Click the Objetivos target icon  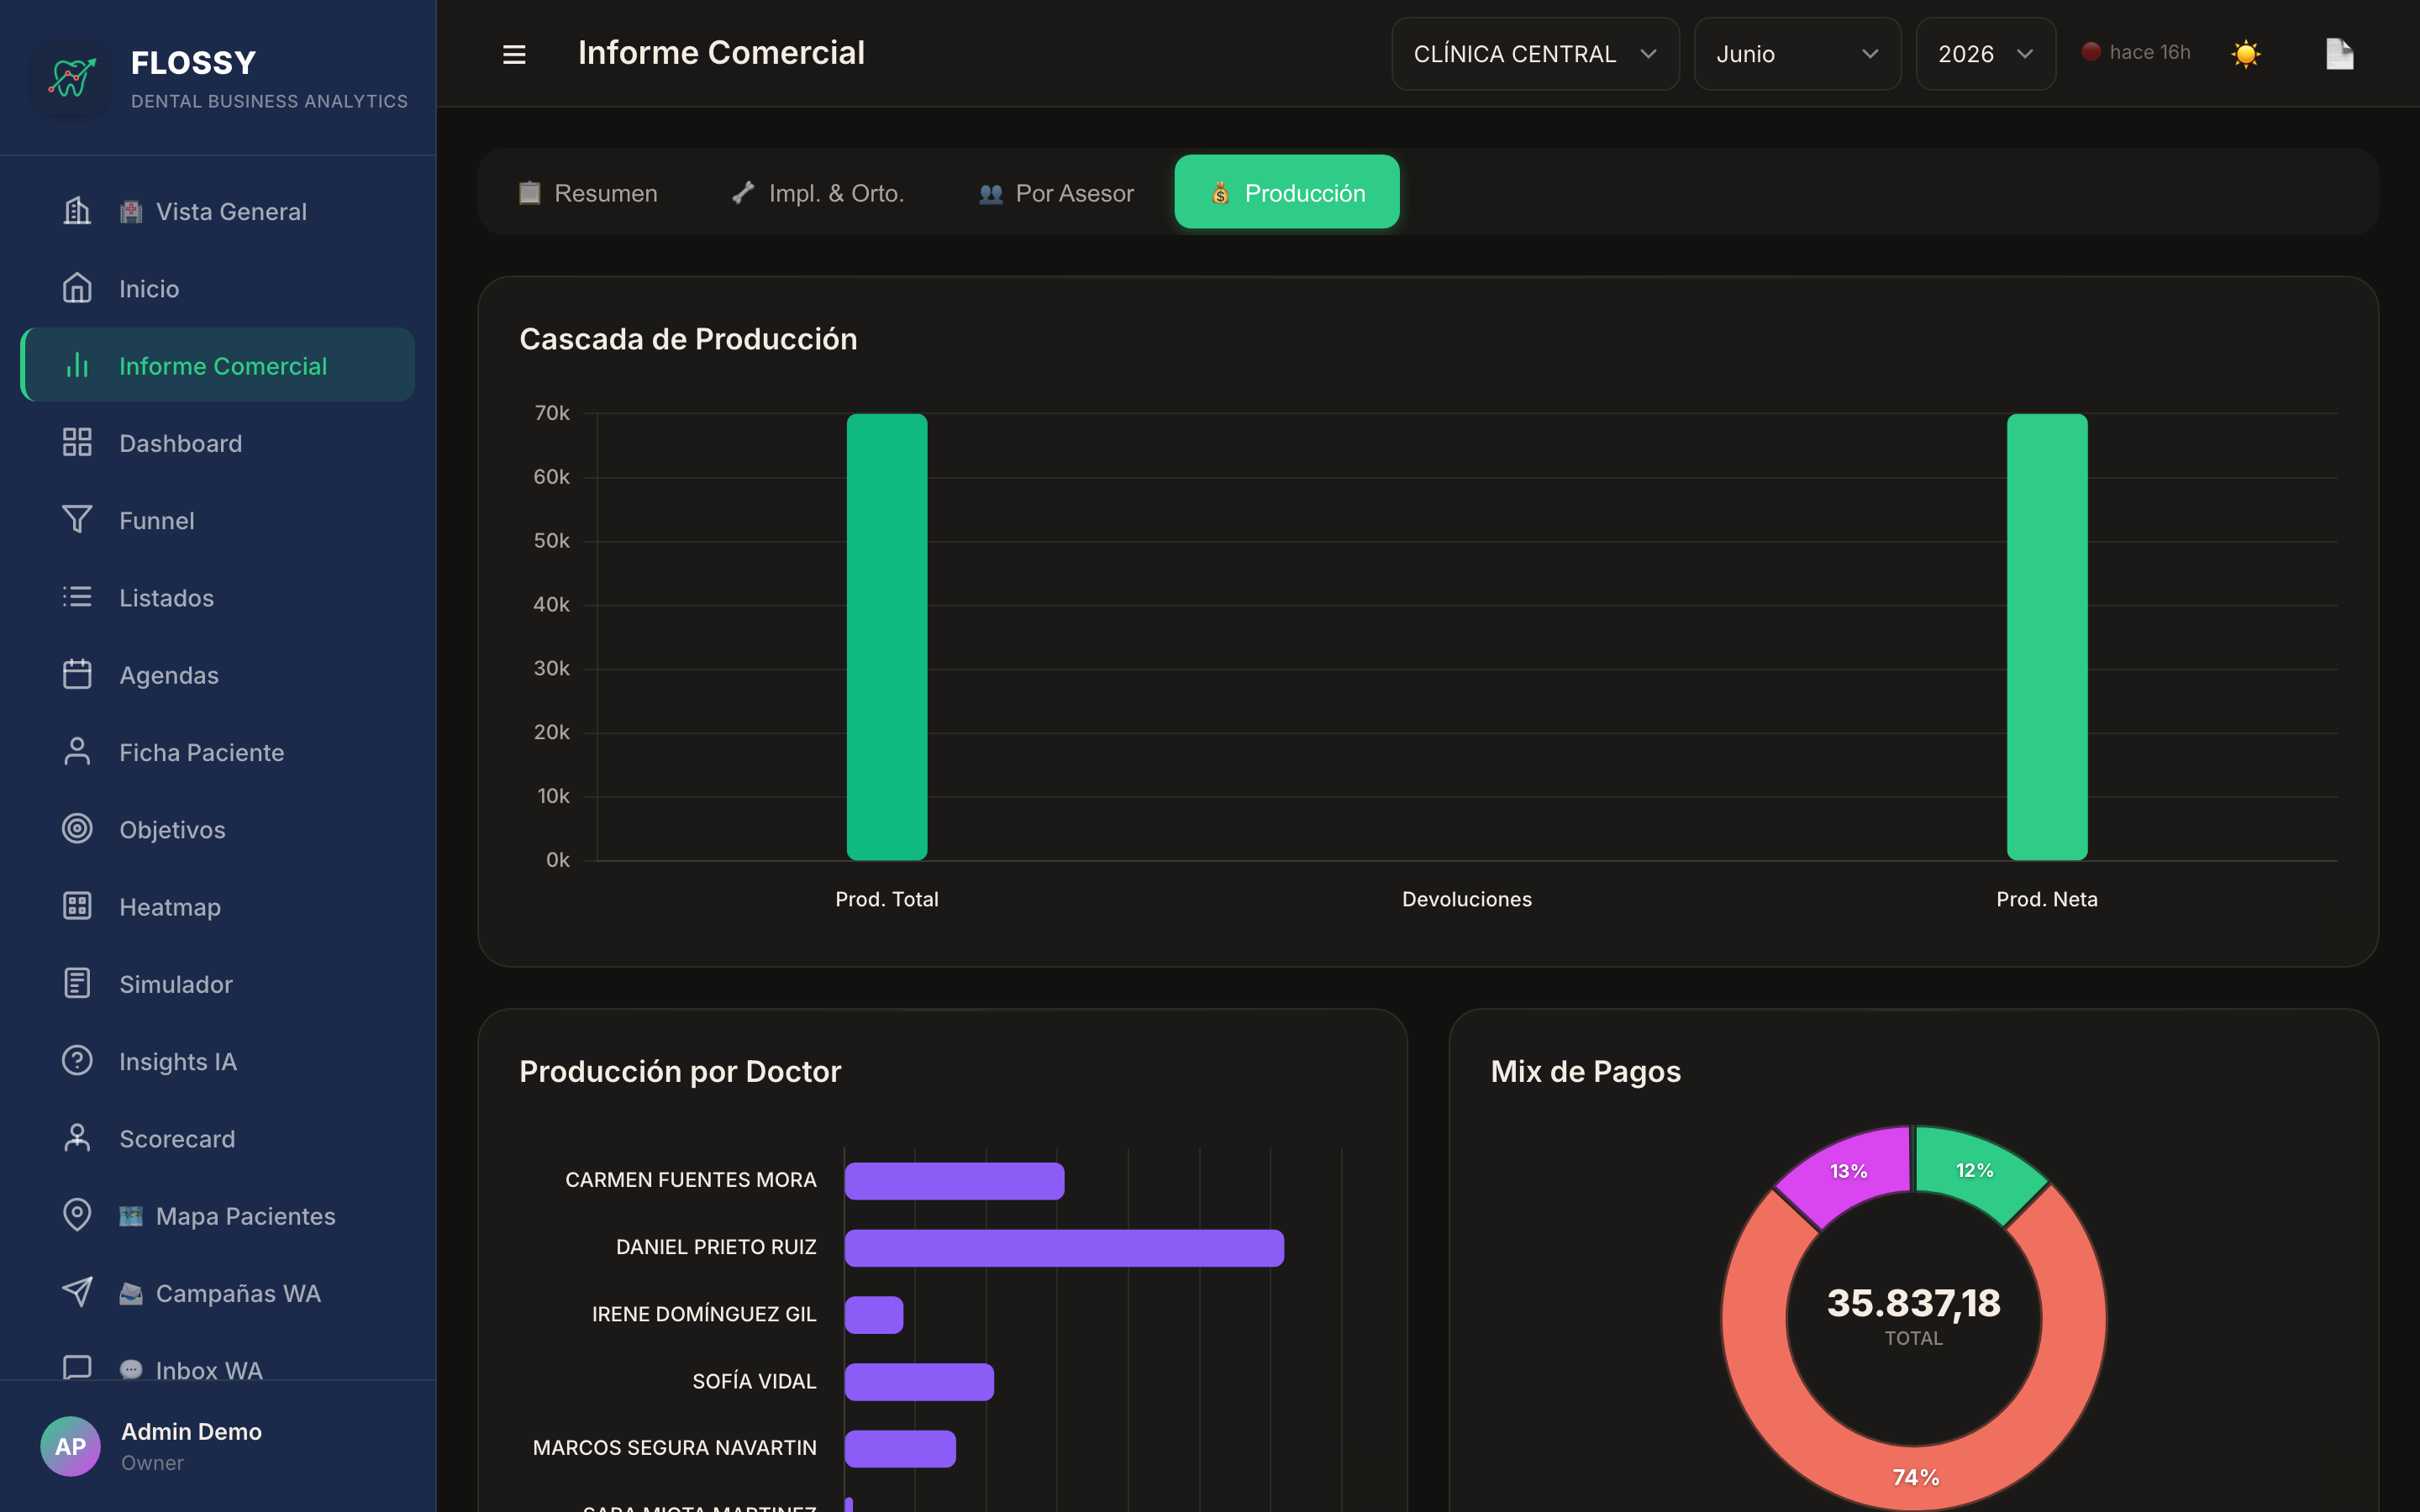(x=77, y=829)
